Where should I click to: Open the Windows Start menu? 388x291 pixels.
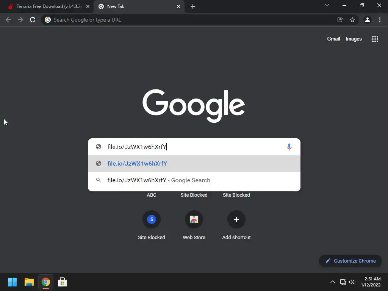(x=12, y=282)
